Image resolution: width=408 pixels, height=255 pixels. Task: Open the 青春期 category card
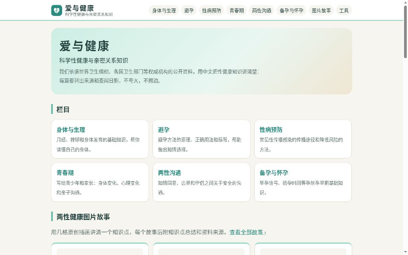point(100,182)
